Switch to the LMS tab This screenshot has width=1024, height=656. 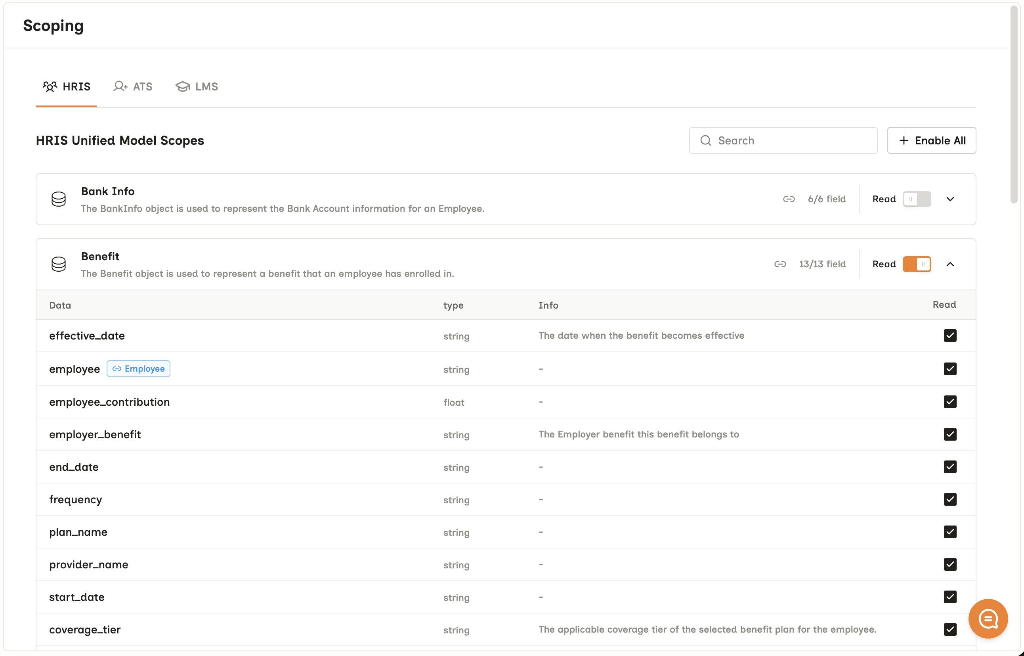click(x=197, y=87)
